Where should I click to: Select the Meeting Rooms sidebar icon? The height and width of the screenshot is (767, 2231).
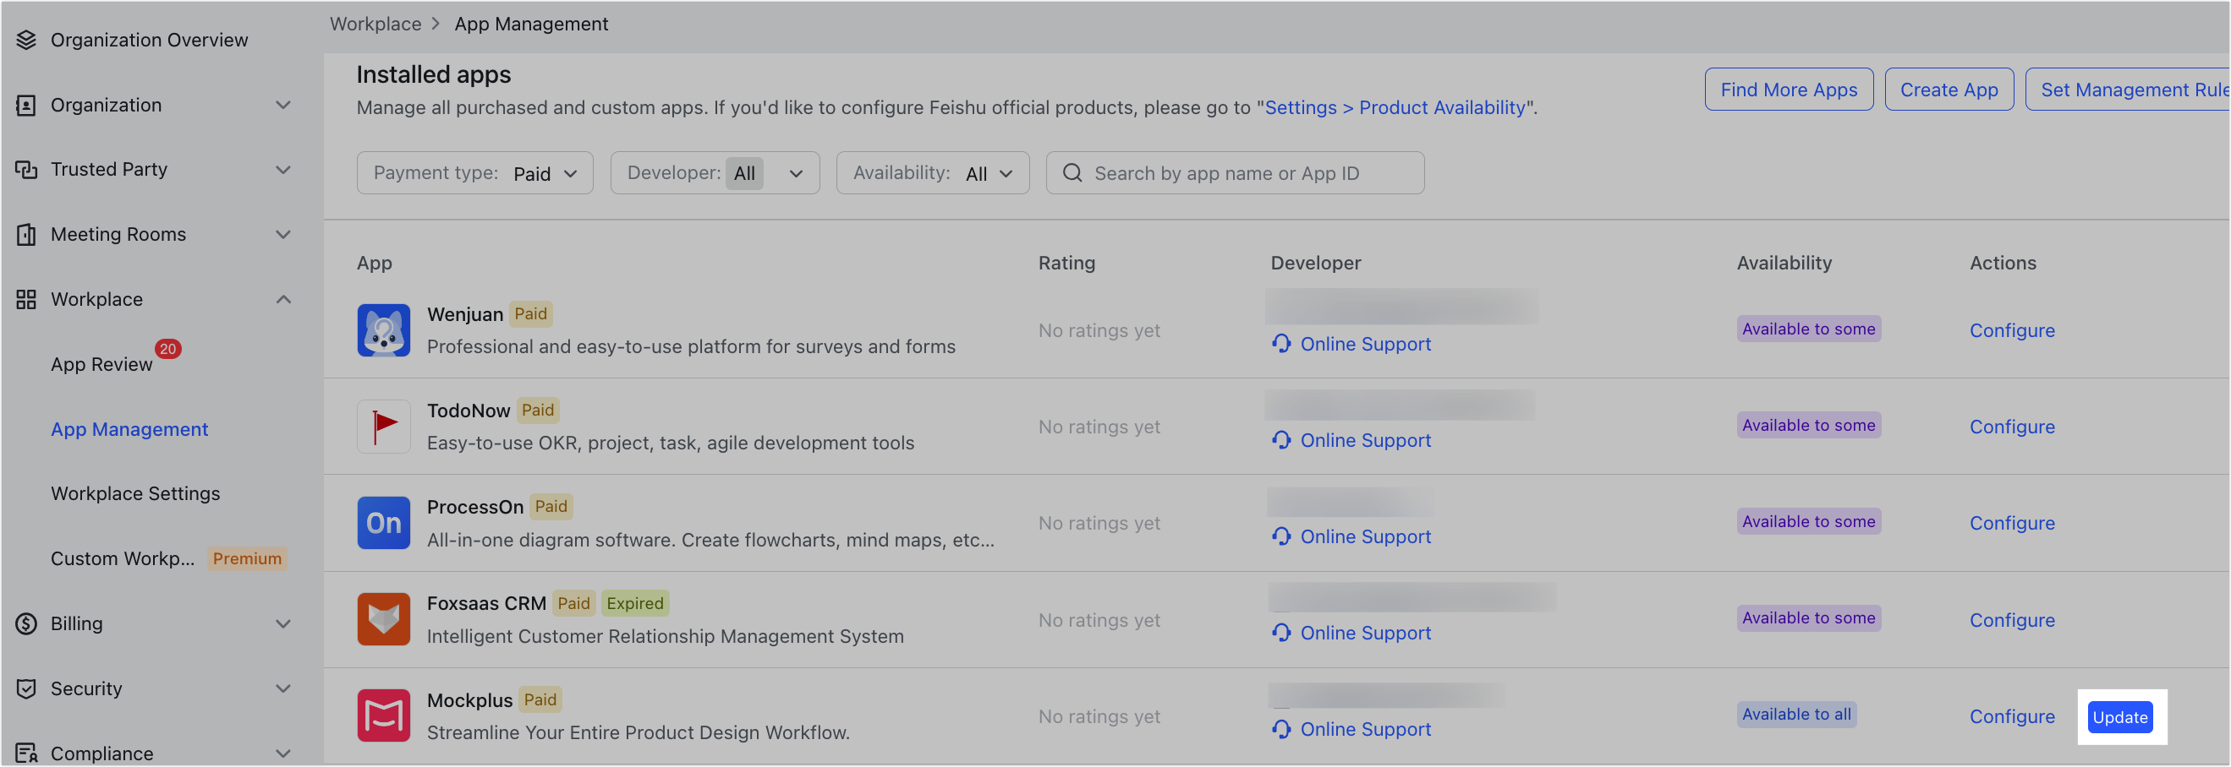[x=26, y=233]
